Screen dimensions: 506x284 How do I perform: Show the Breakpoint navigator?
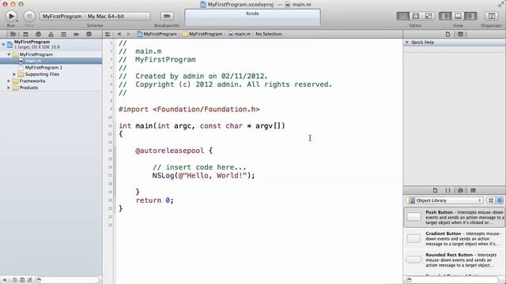[x=76, y=34]
